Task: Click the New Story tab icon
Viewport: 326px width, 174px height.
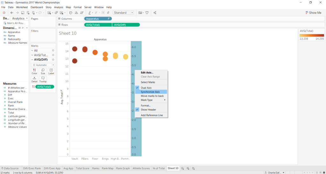Action: click(193, 168)
